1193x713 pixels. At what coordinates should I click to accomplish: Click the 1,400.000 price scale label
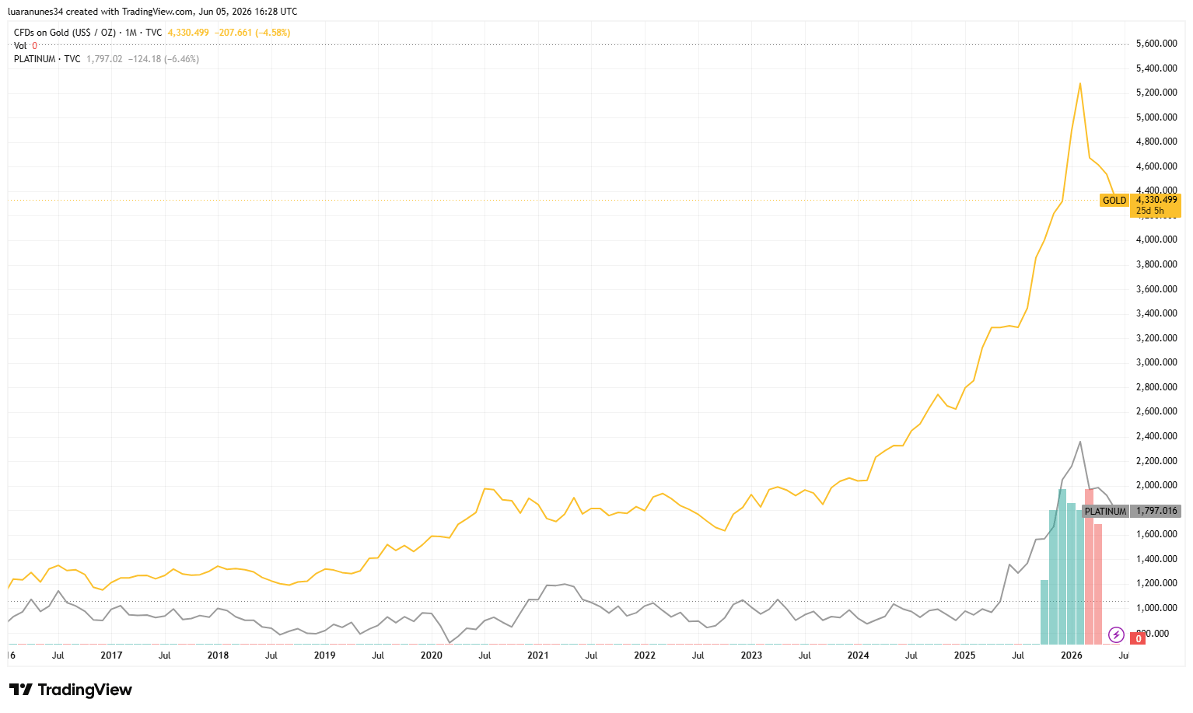tap(1156, 559)
